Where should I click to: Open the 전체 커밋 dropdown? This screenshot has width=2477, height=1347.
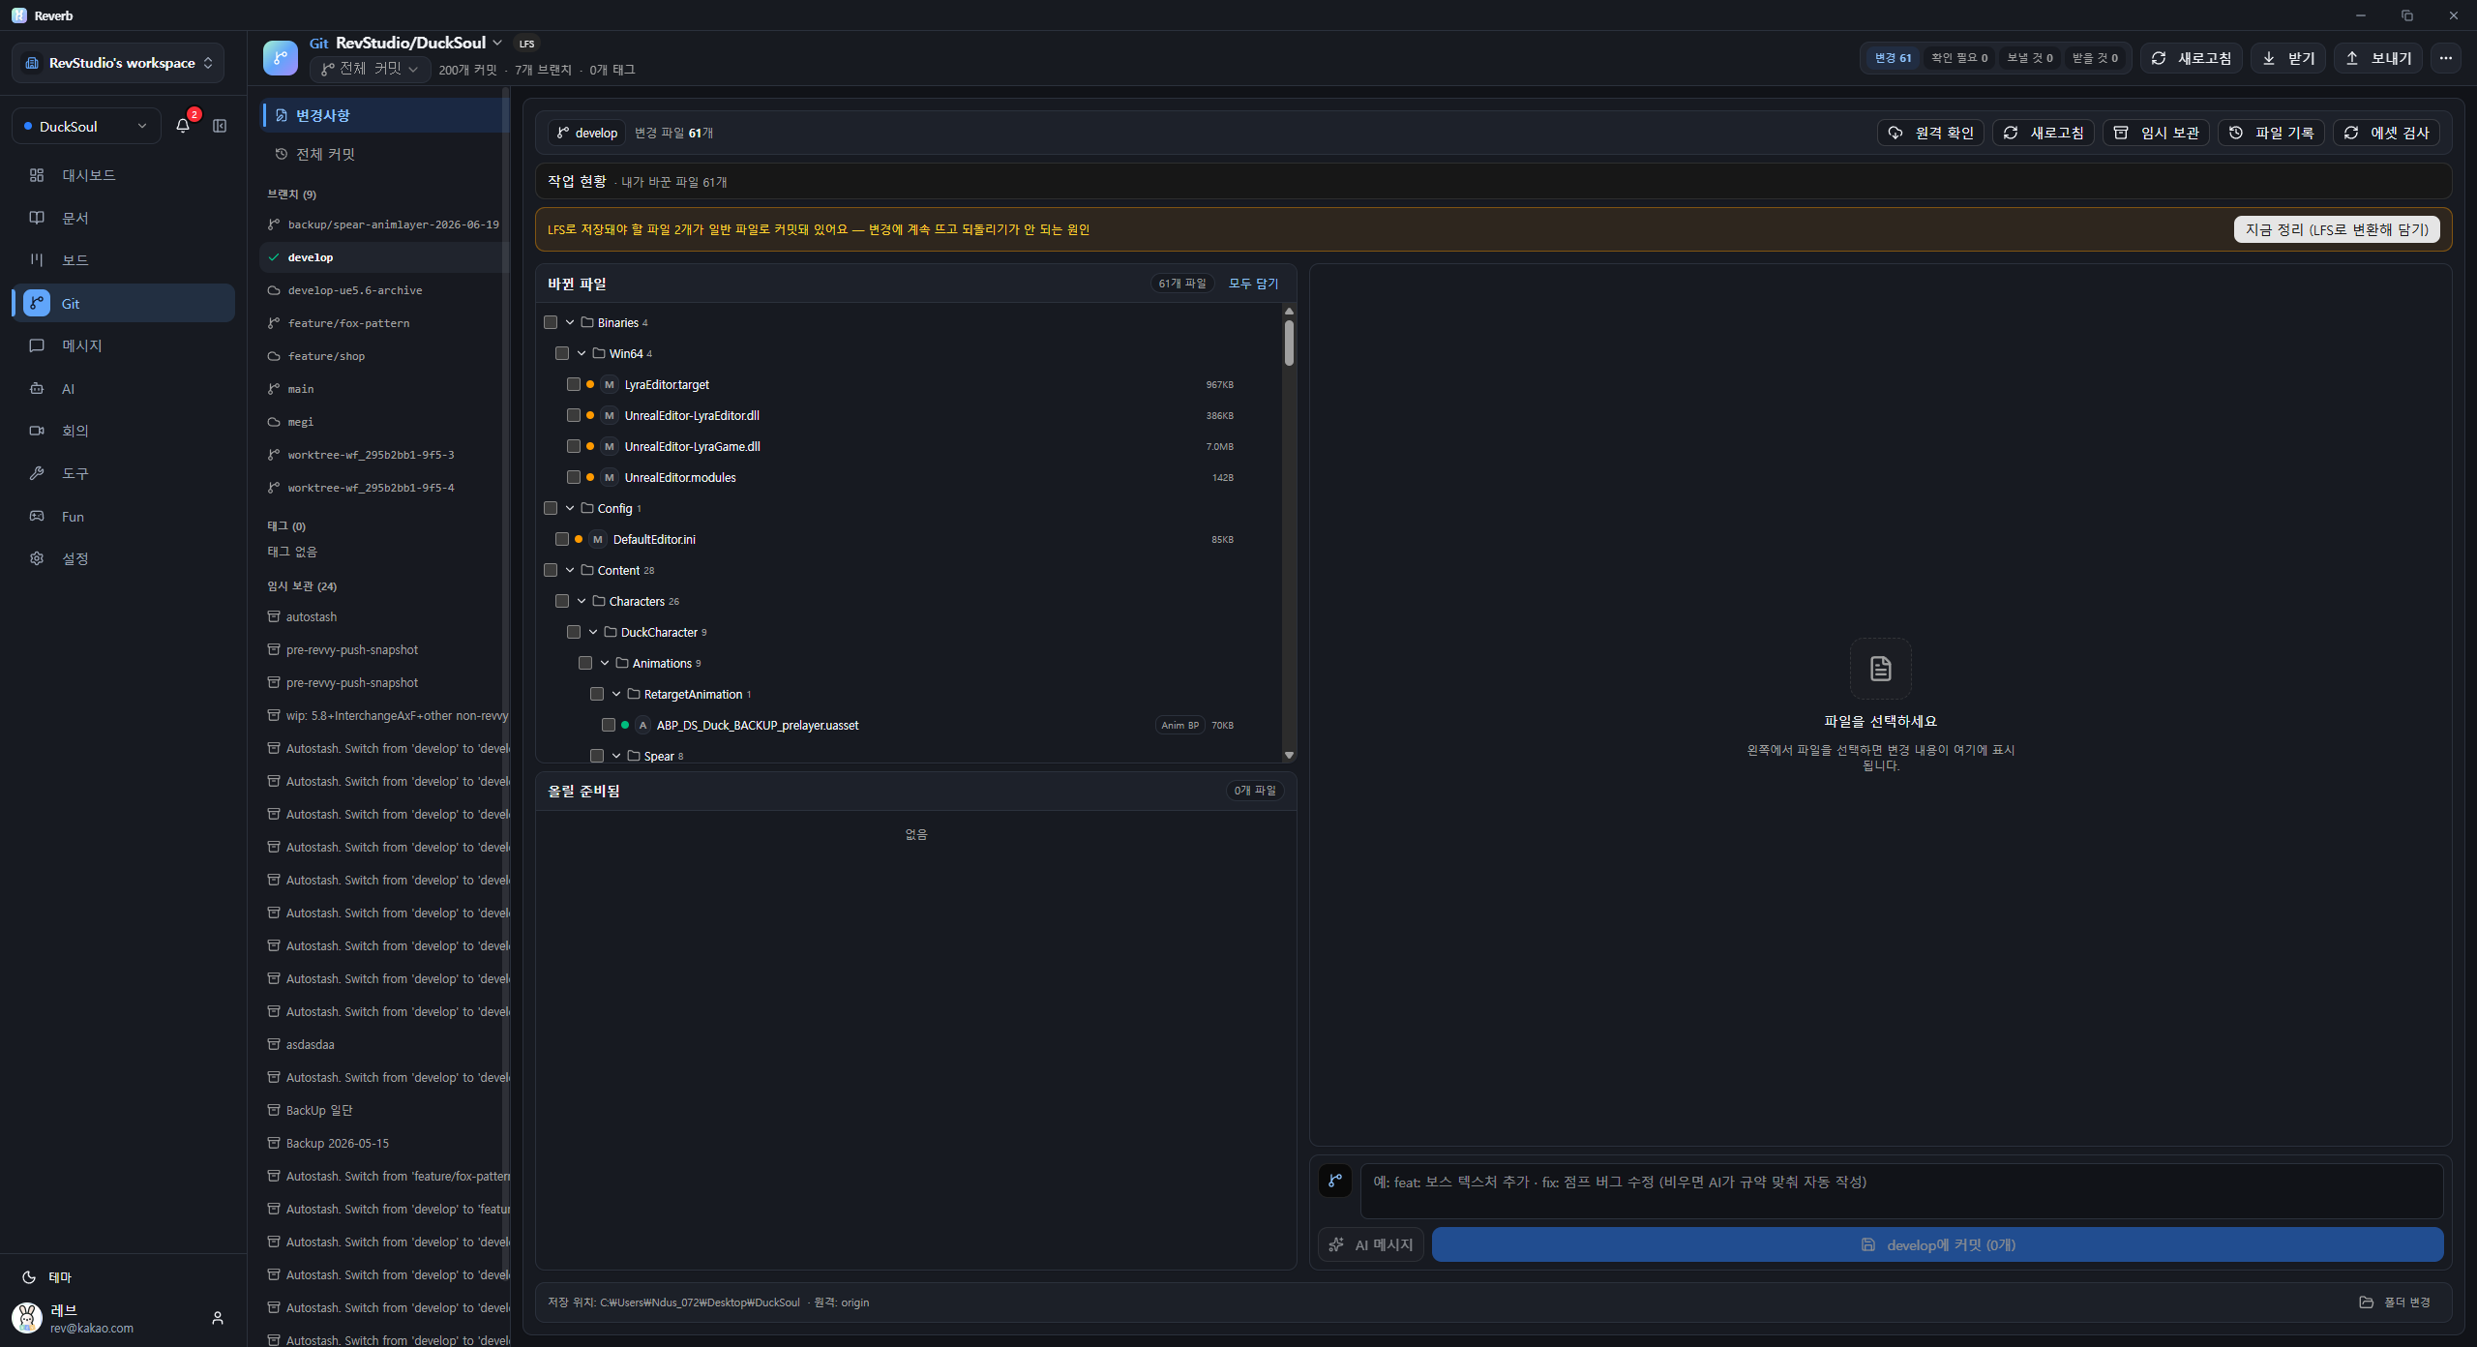[x=371, y=69]
